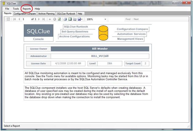Click paragraph about monitoring automation
This screenshot has width=193, height=131.
88,76
